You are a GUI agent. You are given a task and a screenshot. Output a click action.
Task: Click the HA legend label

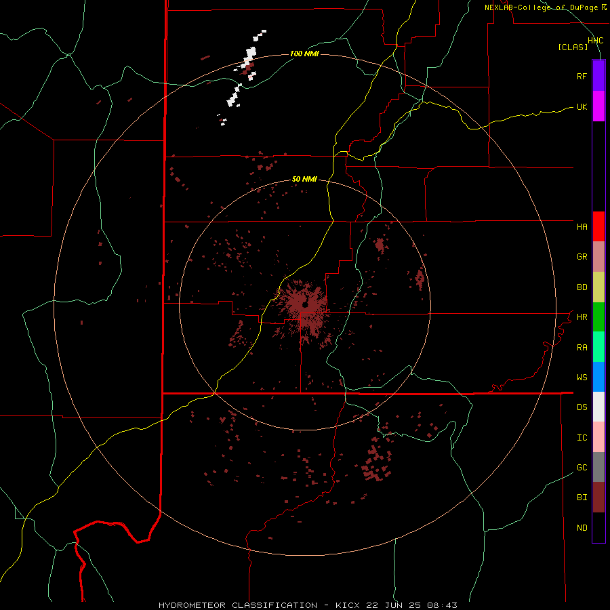point(582,227)
